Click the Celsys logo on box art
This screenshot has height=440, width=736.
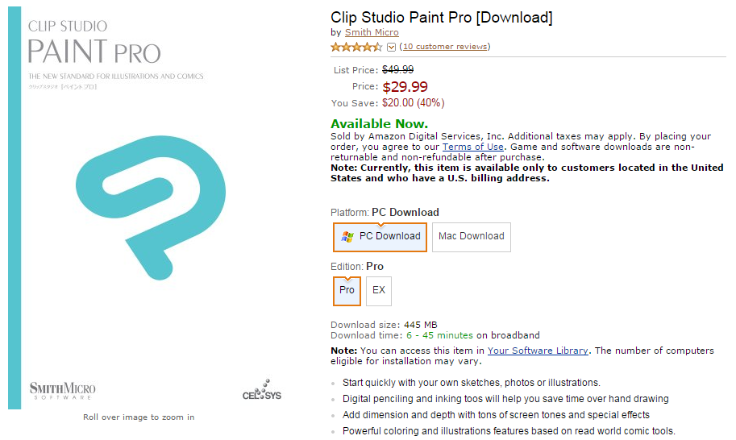coord(262,391)
